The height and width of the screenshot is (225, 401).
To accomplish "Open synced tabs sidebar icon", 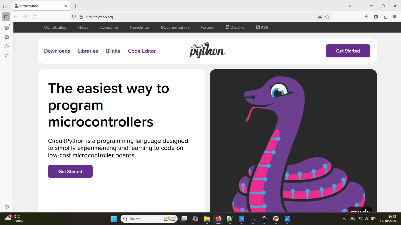I will (7, 37).
